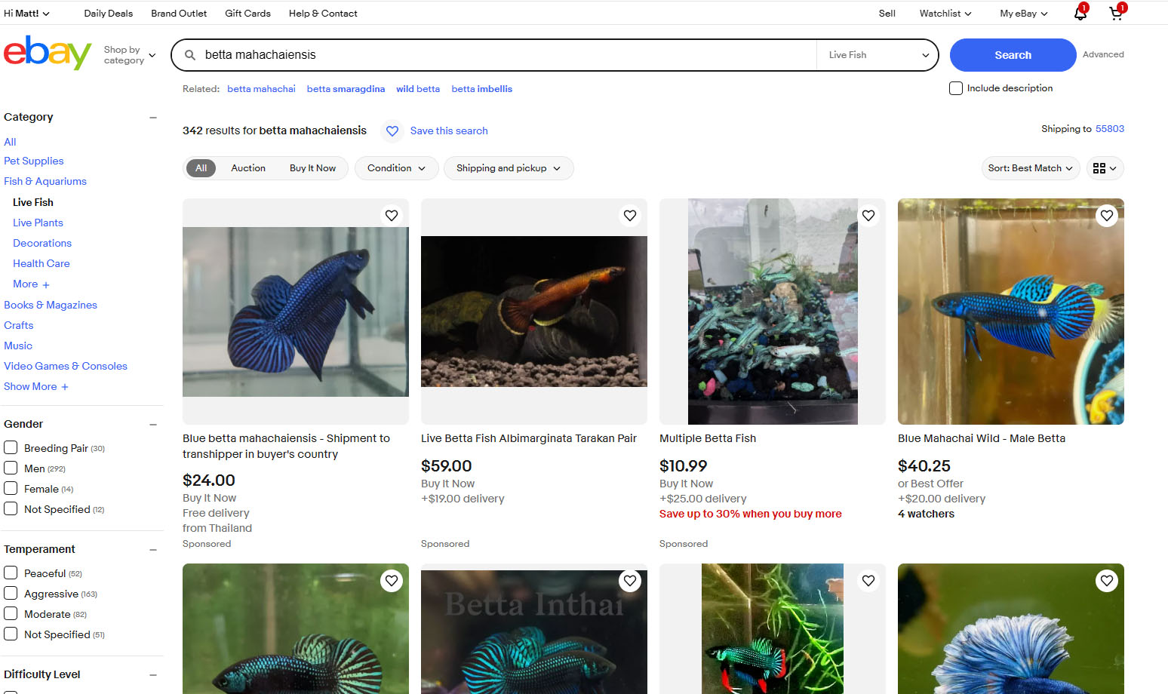Image resolution: width=1168 pixels, height=694 pixels.
Task: Click heart icon on Multiple Betta Fish listing
Action: [868, 216]
